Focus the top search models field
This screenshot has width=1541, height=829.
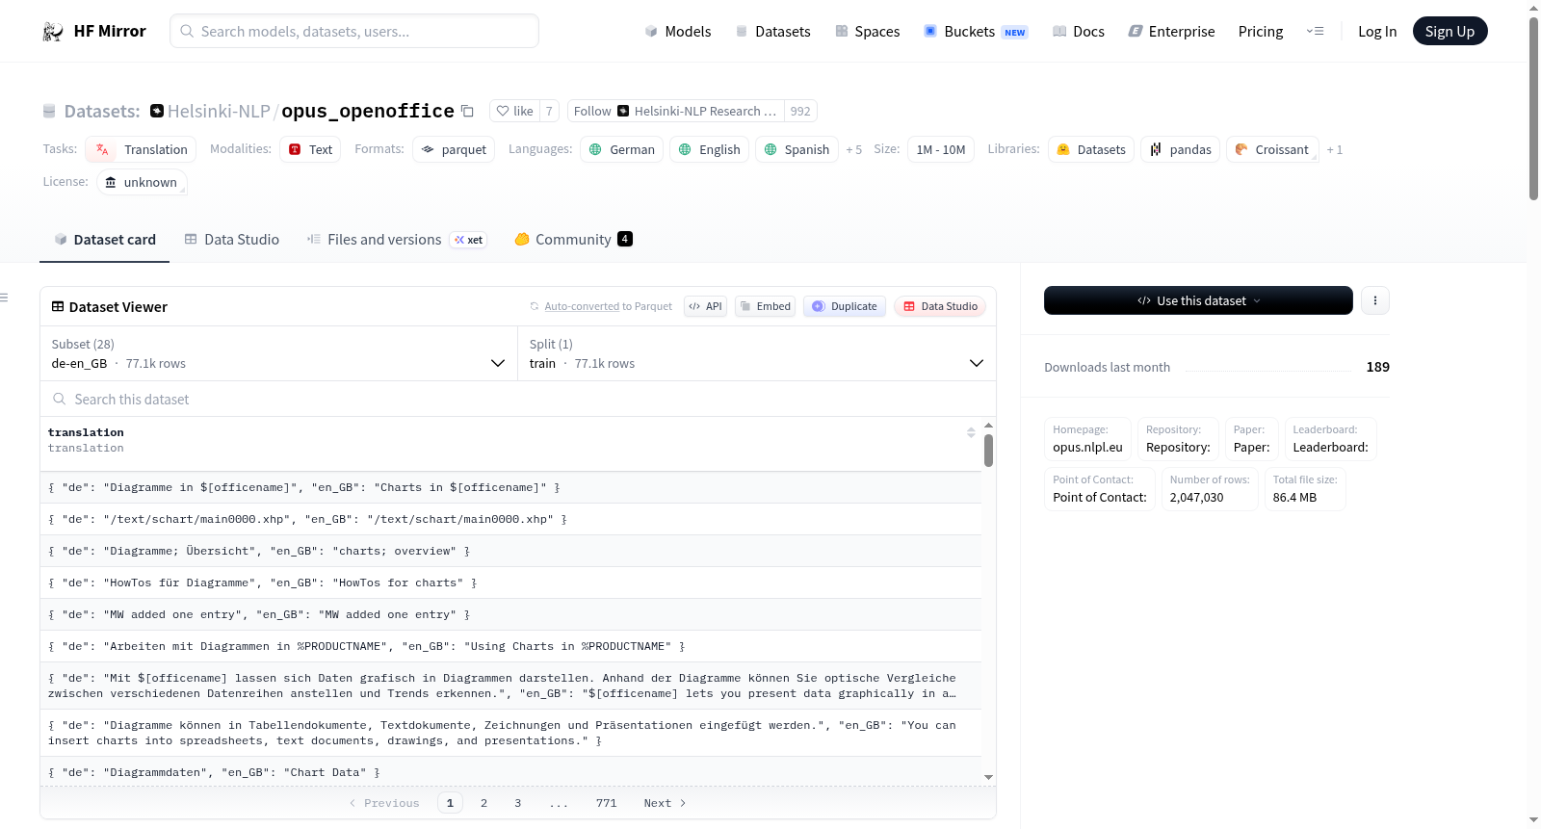pos(354,31)
